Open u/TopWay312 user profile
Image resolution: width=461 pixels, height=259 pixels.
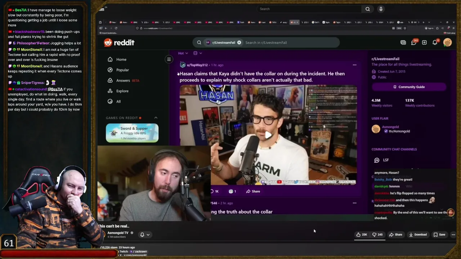click(x=197, y=65)
